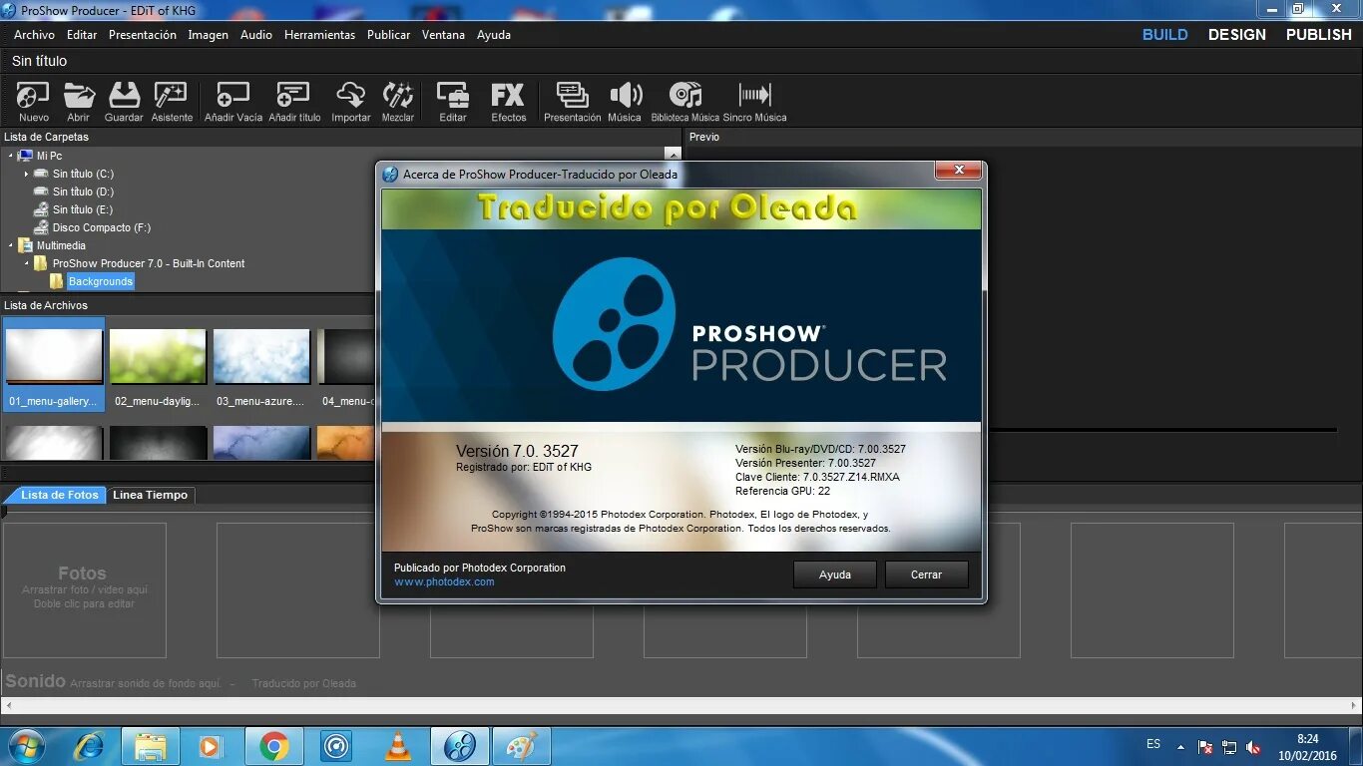Open Windows Media Player taskbar icon
This screenshot has height=766, width=1363.
(210, 746)
